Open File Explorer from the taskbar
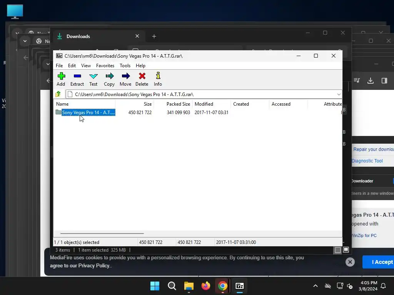This screenshot has height=295, width=394. [189, 286]
